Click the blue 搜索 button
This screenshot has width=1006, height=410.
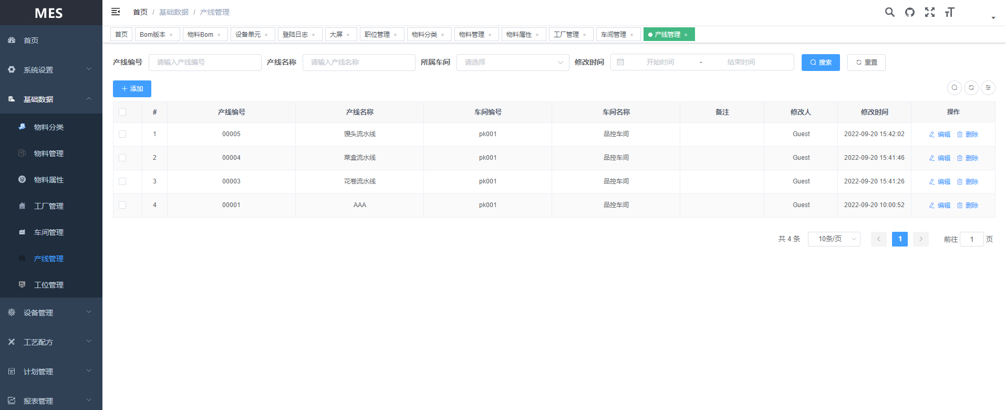820,63
